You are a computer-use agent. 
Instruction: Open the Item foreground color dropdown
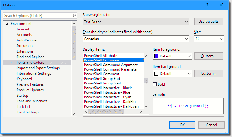172,56
